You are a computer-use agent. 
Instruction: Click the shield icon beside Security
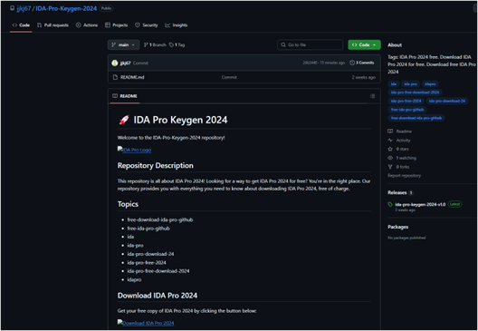tap(138, 25)
